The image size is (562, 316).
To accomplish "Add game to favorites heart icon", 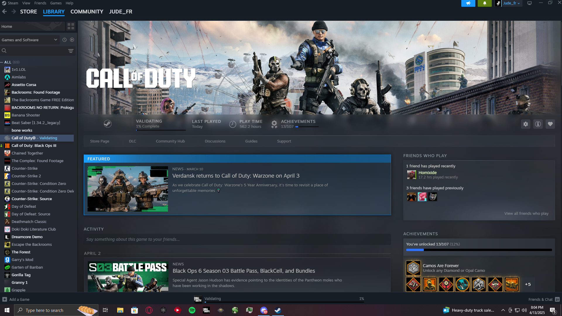I will [550, 124].
